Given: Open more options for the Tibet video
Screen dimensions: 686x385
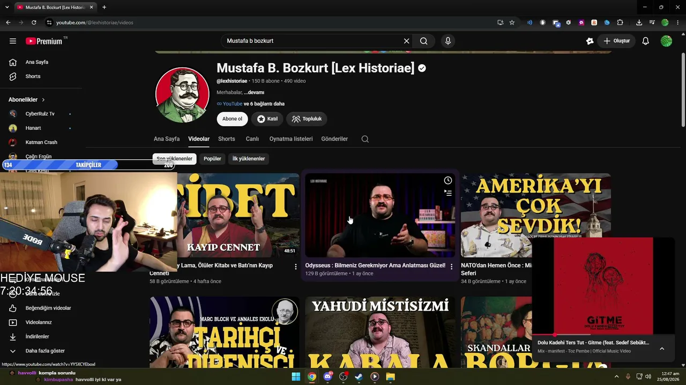Looking at the screenshot, I should tap(295, 266).
